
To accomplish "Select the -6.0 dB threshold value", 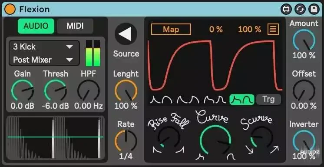I will pos(56,106).
